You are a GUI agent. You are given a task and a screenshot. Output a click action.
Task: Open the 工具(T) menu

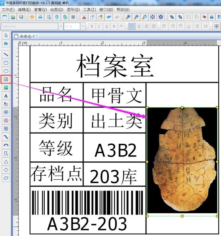click(x=89, y=10)
